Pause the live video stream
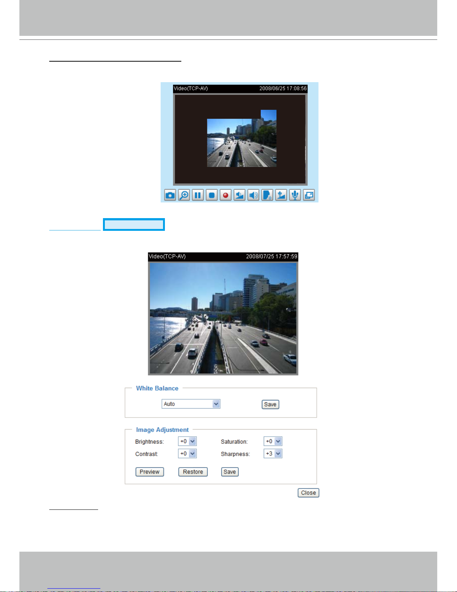The height and width of the screenshot is (592, 457). click(x=198, y=195)
